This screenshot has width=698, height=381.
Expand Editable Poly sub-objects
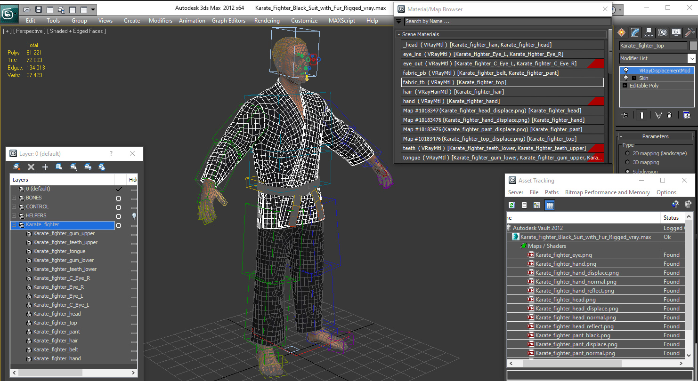(625, 86)
